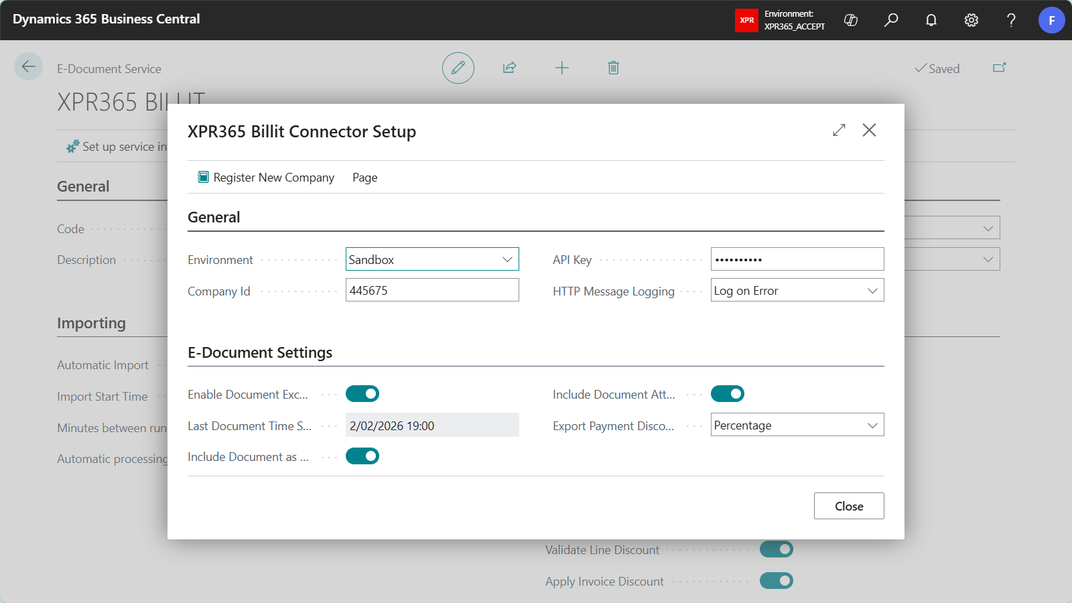Open the Copilot icon in the header
Screen dimensions: 1072x603
(x=850, y=20)
